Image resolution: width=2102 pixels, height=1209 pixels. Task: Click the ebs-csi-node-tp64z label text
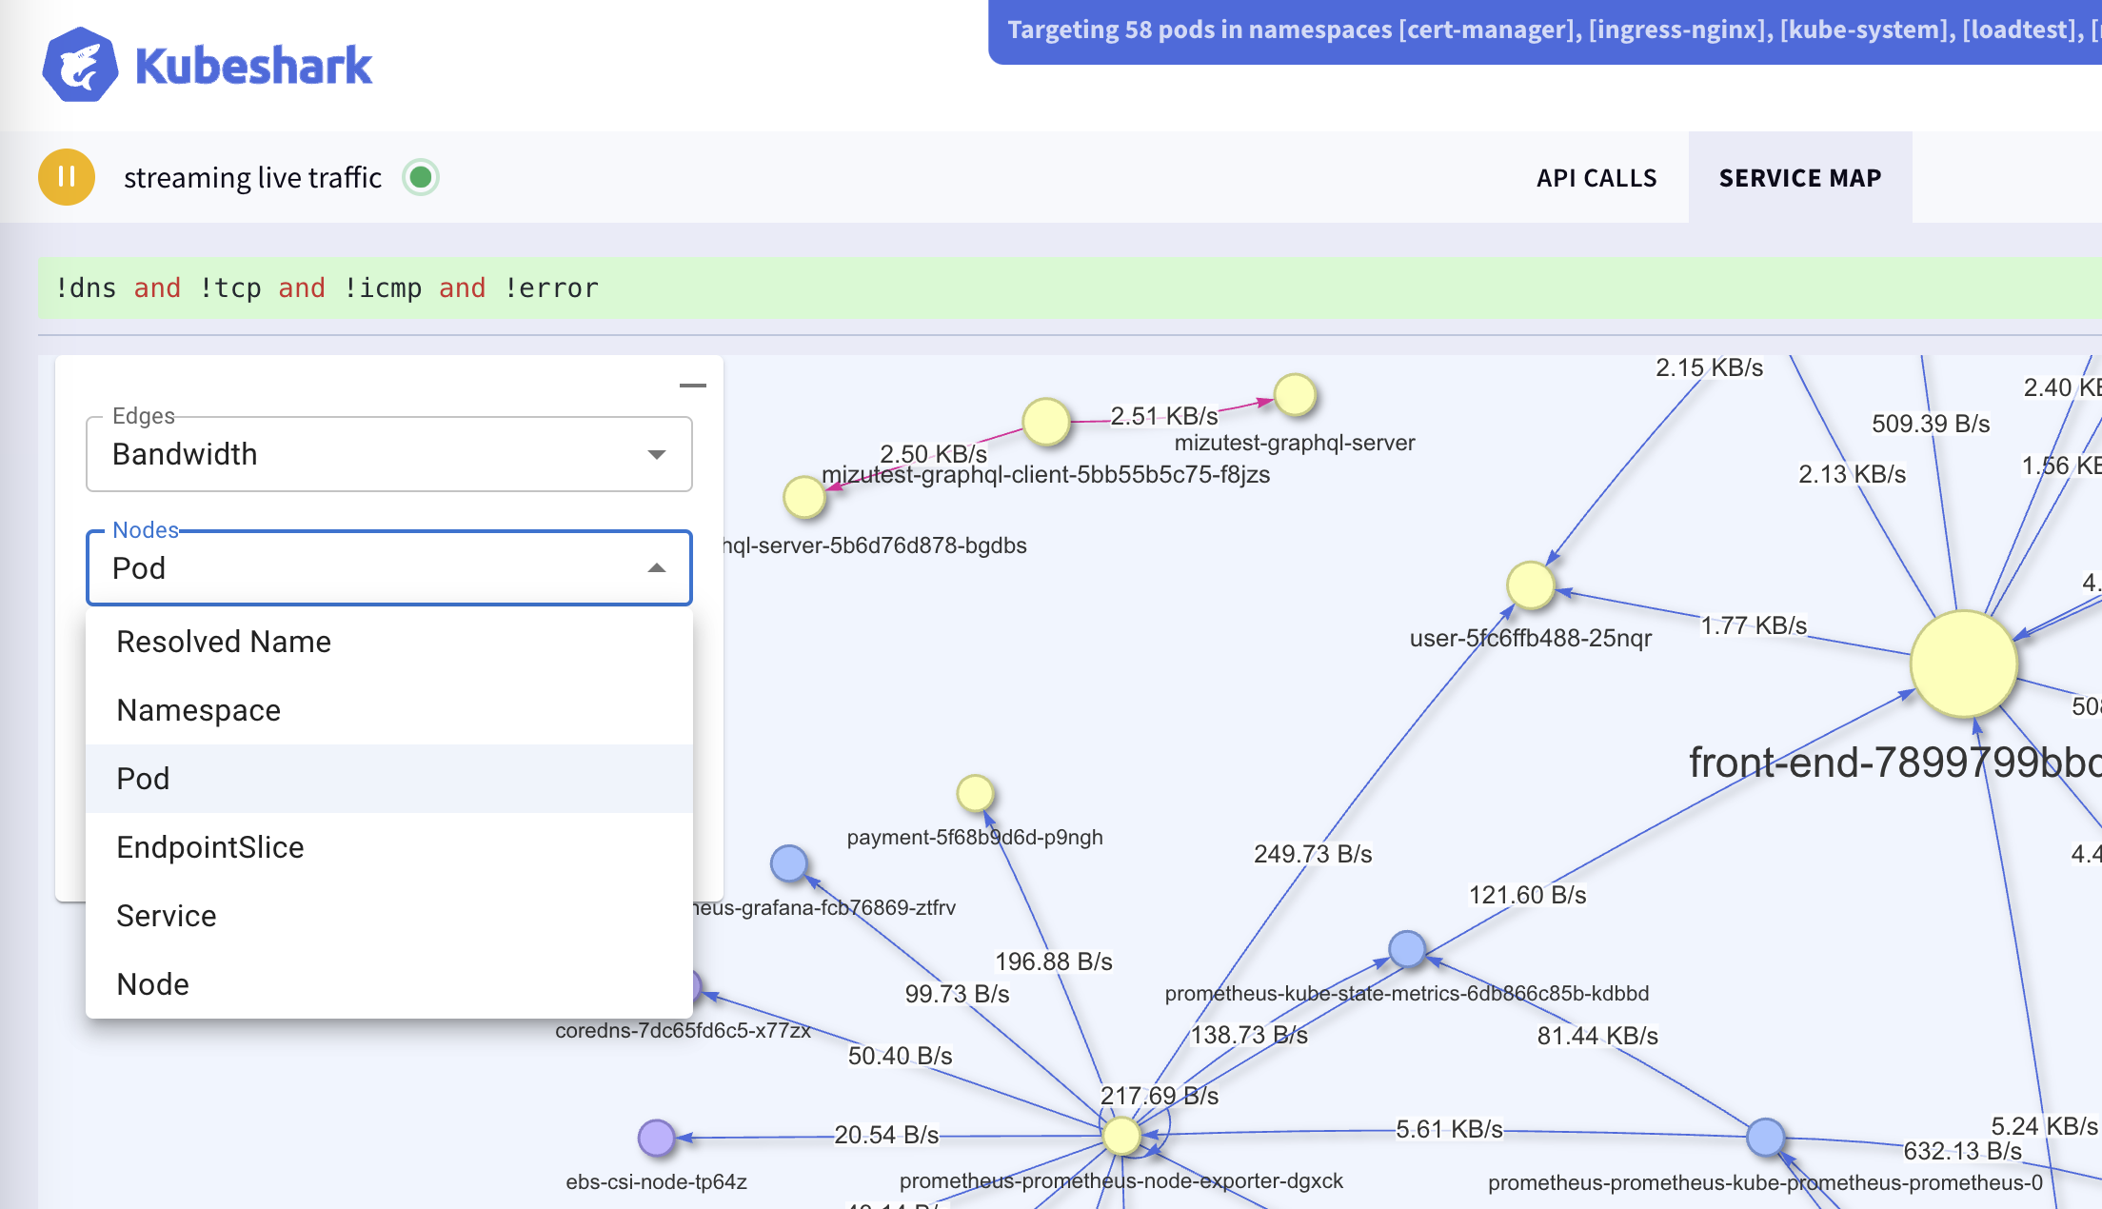pyautogui.click(x=656, y=1181)
